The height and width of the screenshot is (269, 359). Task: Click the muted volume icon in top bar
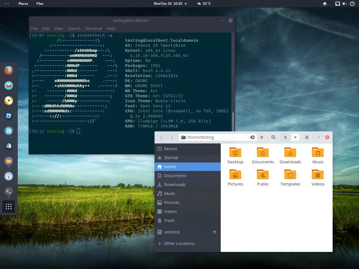tap(345, 4)
